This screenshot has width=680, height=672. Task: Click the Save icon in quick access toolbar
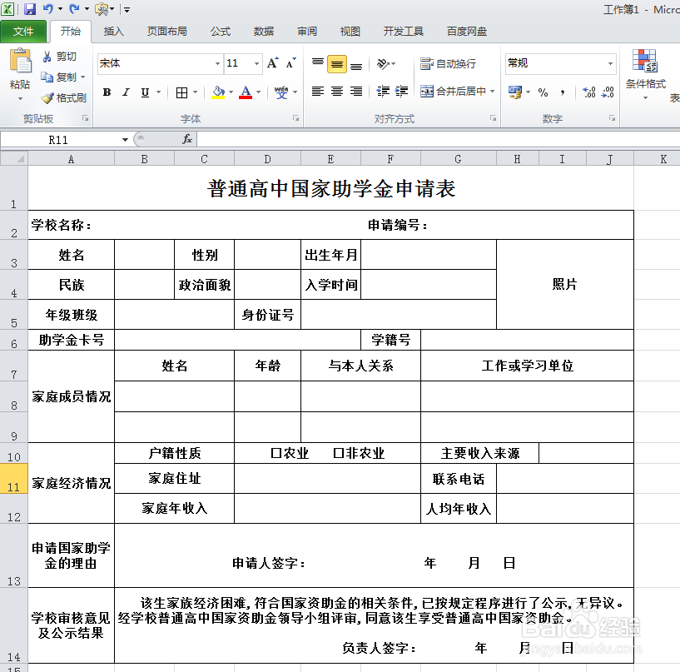click(29, 8)
